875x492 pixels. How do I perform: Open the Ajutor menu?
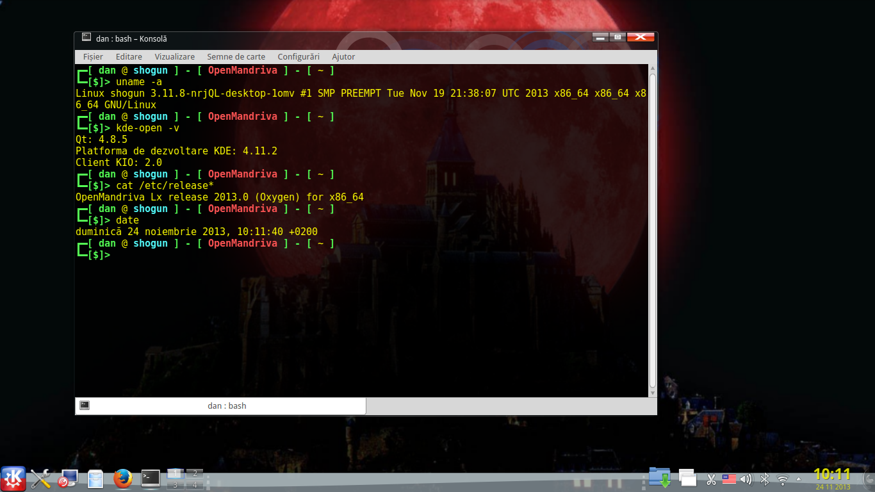pos(343,56)
